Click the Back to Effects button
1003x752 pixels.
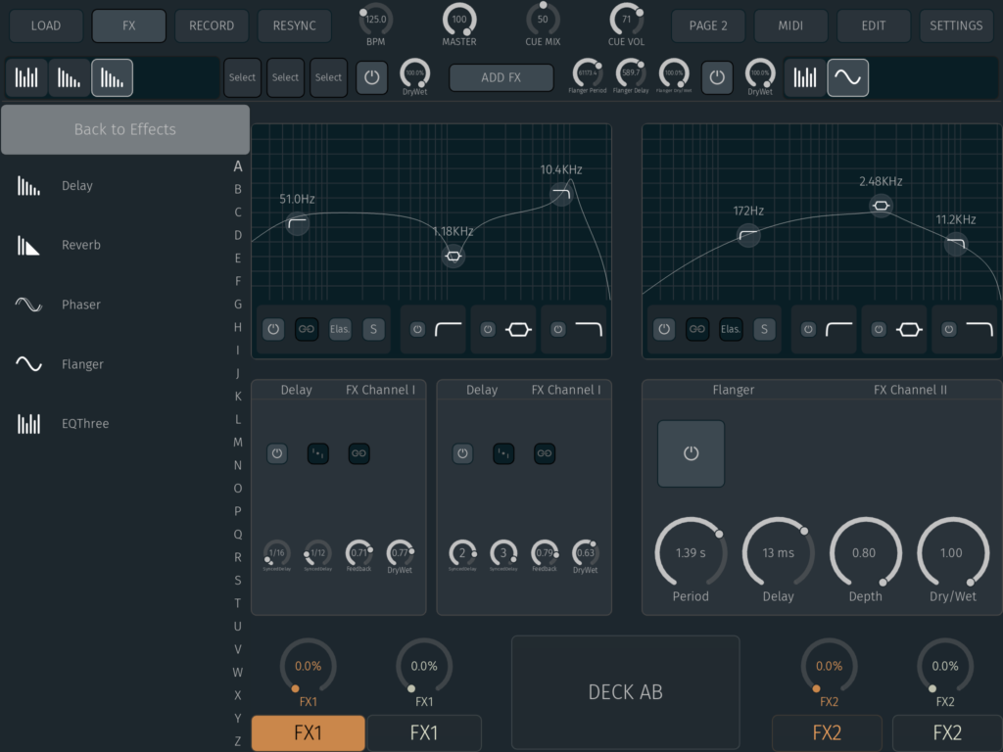coord(124,129)
